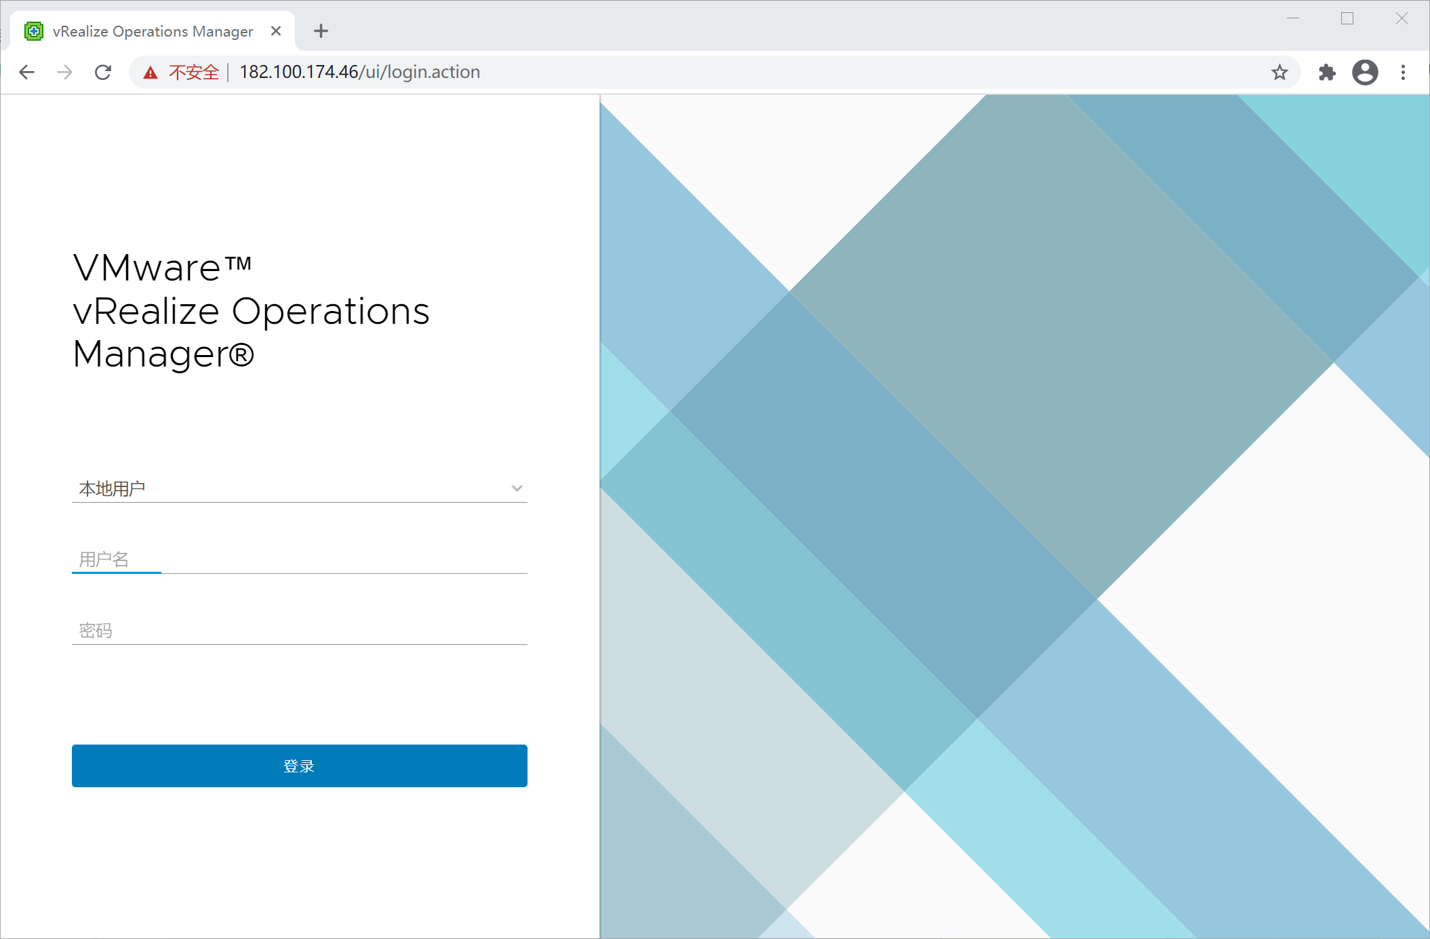Bookmark this page with the star icon
The width and height of the screenshot is (1430, 939).
pyautogui.click(x=1279, y=72)
